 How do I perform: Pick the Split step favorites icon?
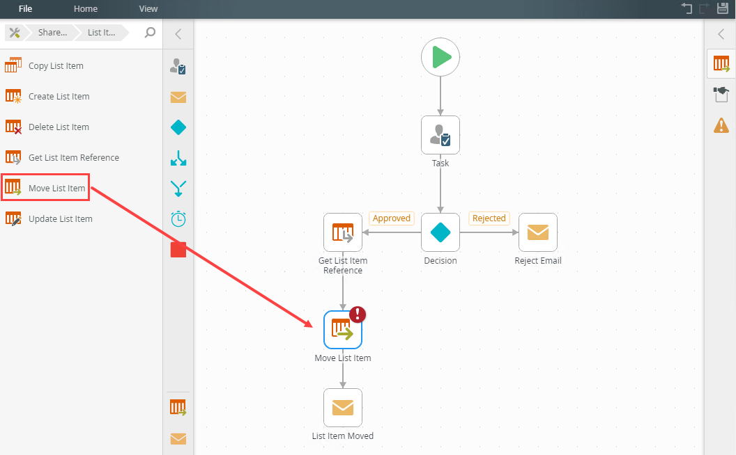[x=178, y=159]
